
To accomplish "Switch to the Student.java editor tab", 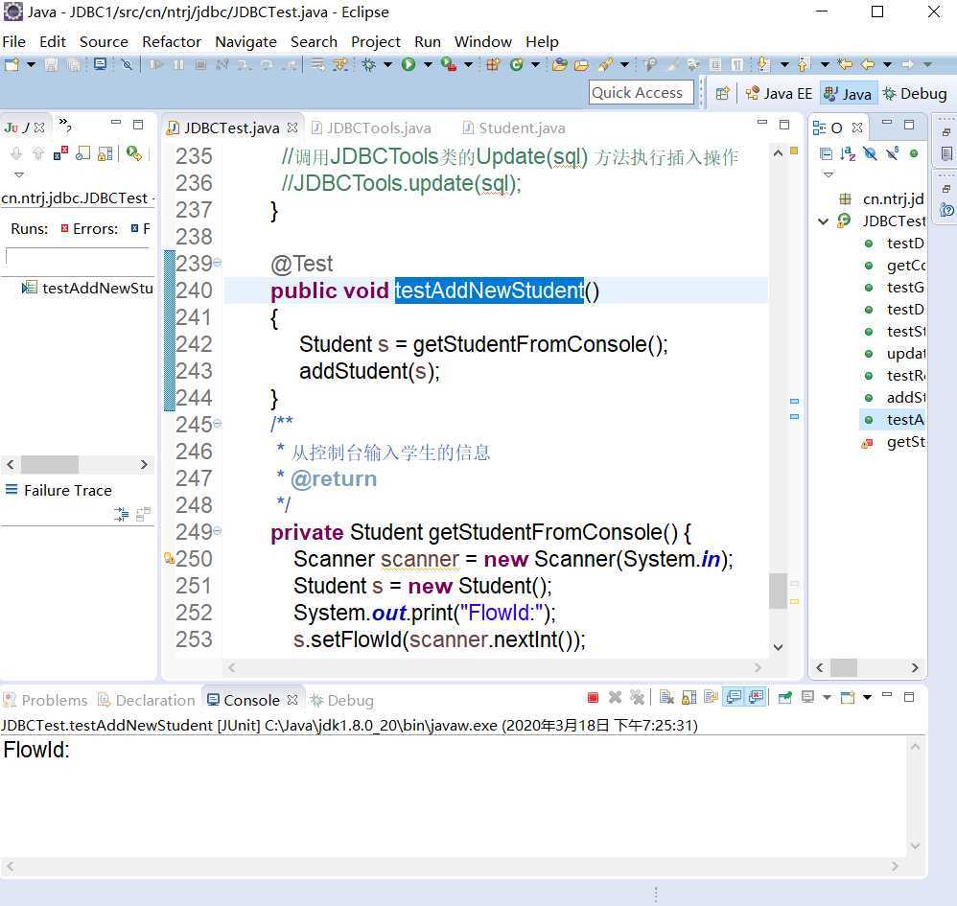I will tap(514, 128).
